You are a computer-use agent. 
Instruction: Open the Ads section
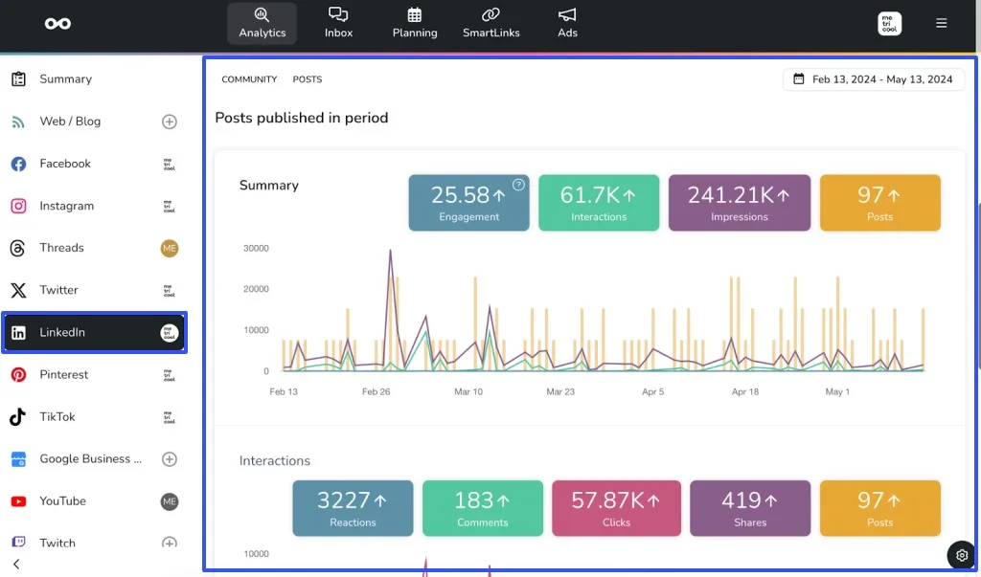[x=567, y=22]
